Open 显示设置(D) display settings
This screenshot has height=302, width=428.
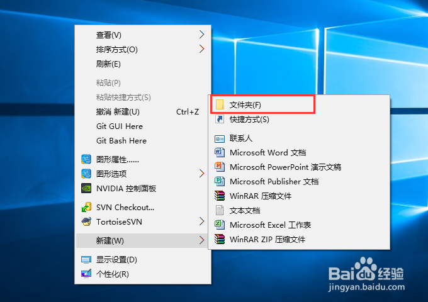tap(143, 260)
